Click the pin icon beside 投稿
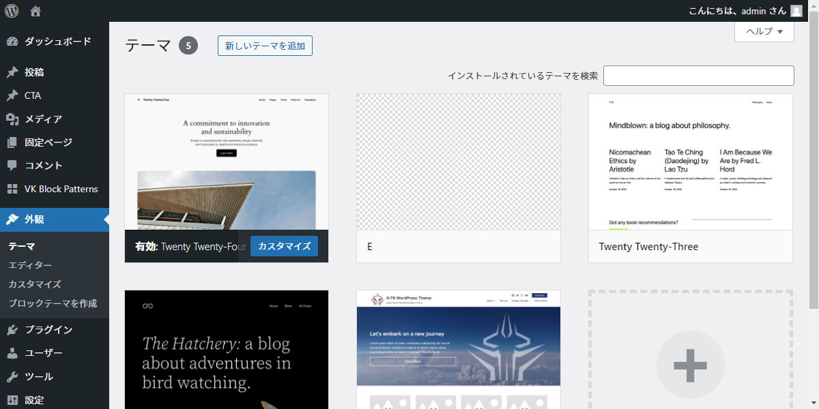The width and height of the screenshot is (819, 409). point(12,72)
